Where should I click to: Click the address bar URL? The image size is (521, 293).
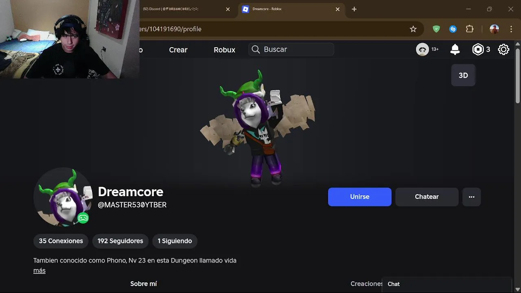(170, 29)
